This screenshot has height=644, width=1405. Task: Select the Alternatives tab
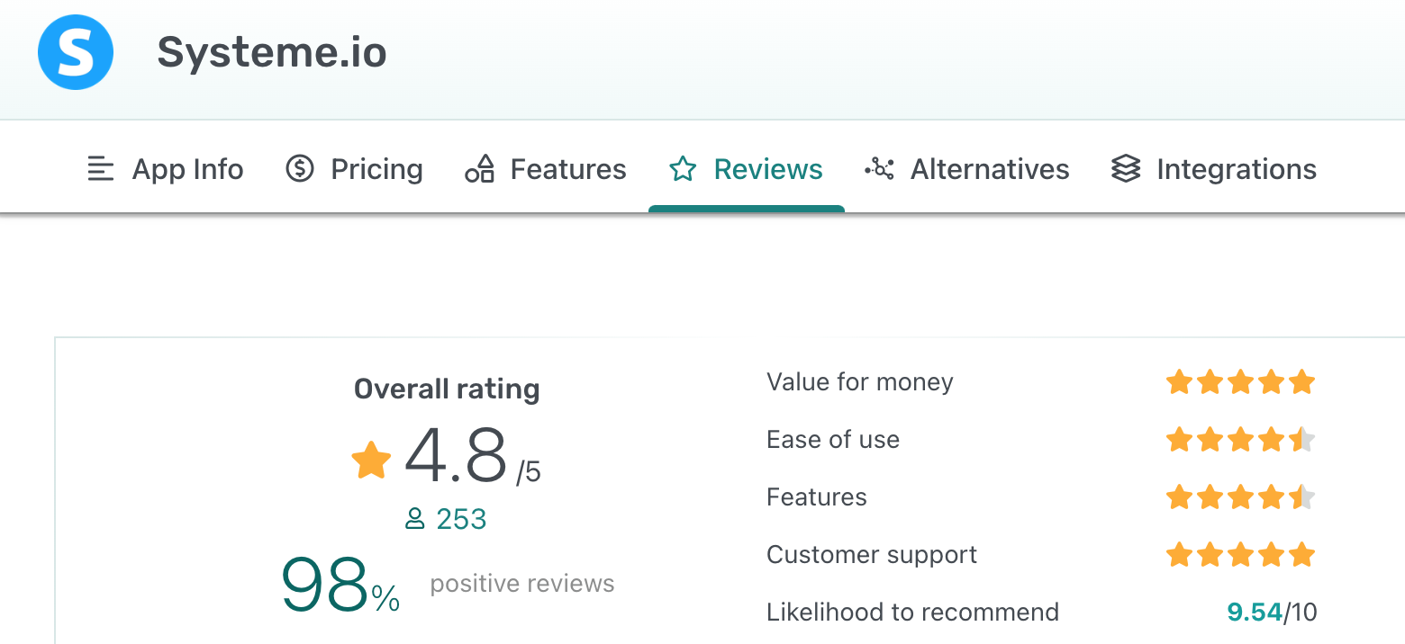point(967,169)
